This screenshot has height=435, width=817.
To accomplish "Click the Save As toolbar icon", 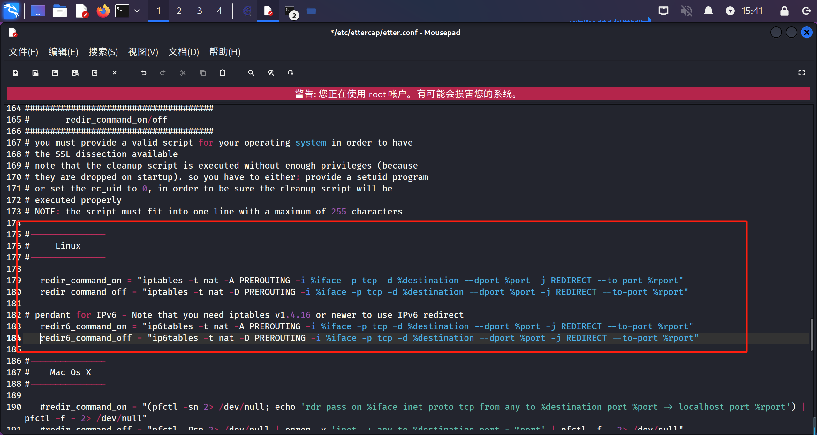I will 75,73.
